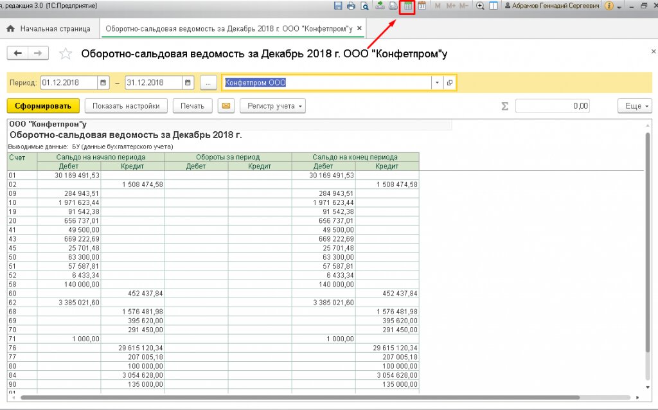The height and width of the screenshot is (410, 658).
Task: Open print preview with the magnifier page icon
Action: click(365, 6)
